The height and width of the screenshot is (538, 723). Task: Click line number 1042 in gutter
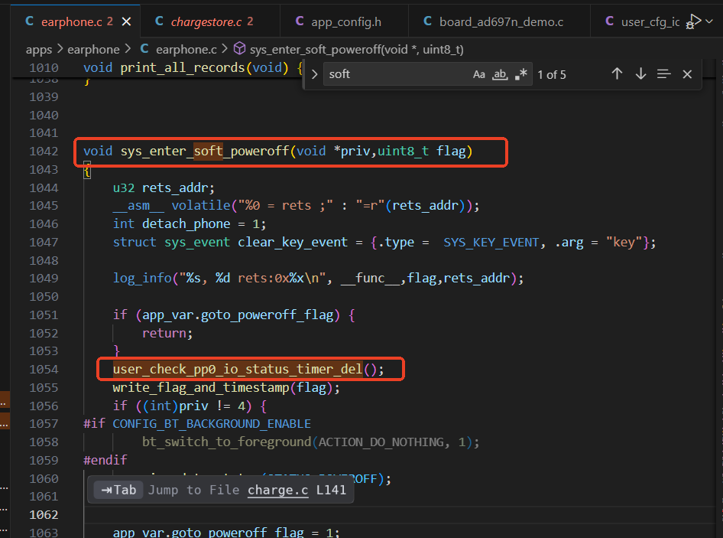(44, 152)
